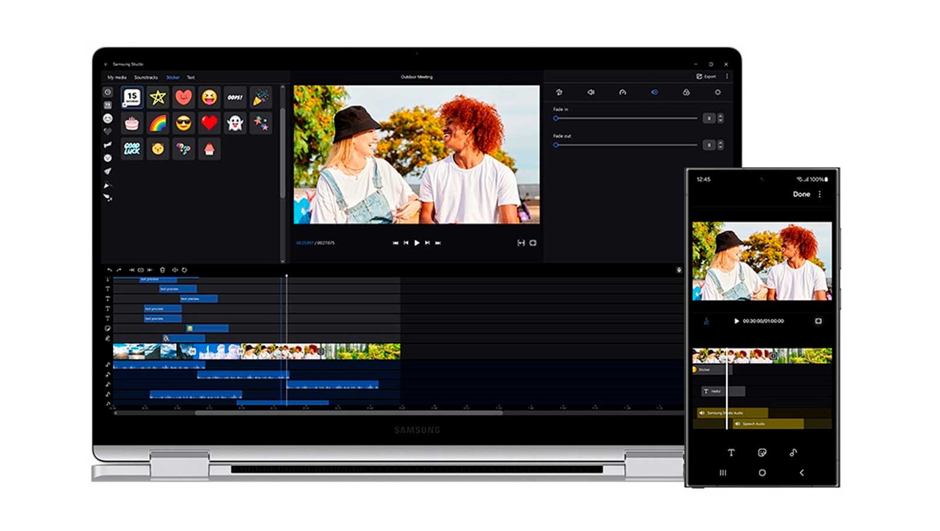The image size is (940, 531).
Task: Click the delete trash icon above timeline
Action: 163,270
